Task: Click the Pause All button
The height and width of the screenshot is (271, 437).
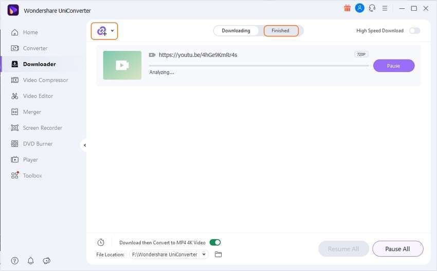Action: point(397,249)
